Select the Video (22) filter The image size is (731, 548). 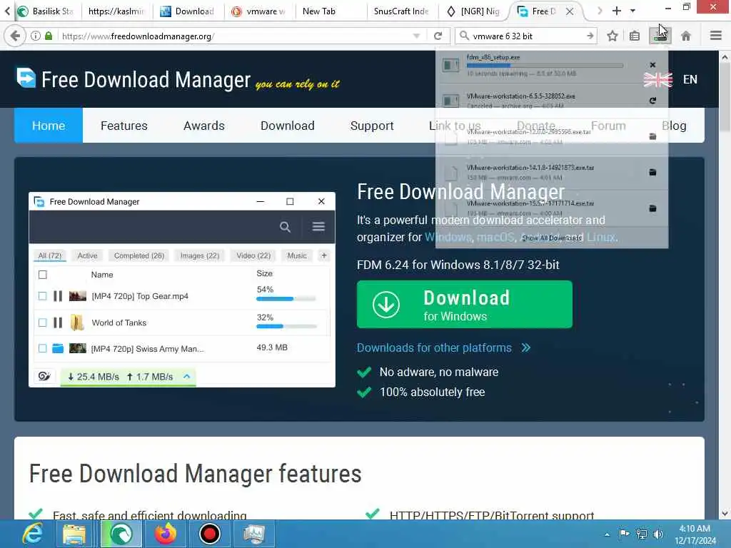(253, 255)
